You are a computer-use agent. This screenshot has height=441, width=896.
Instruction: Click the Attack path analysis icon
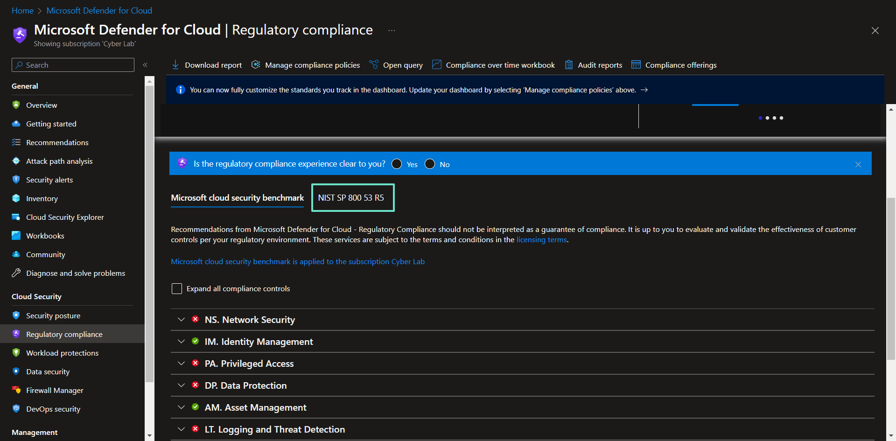(x=16, y=161)
